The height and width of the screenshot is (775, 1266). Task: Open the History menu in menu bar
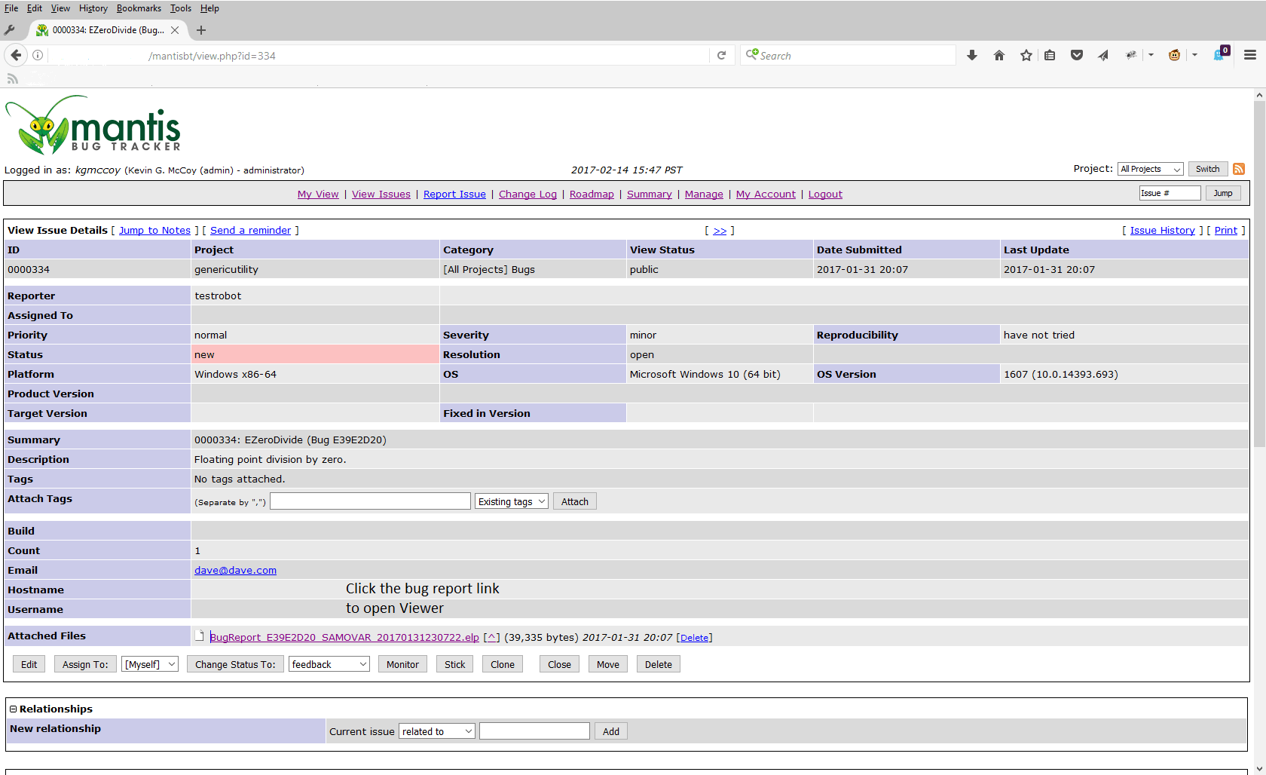pyautogui.click(x=93, y=8)
